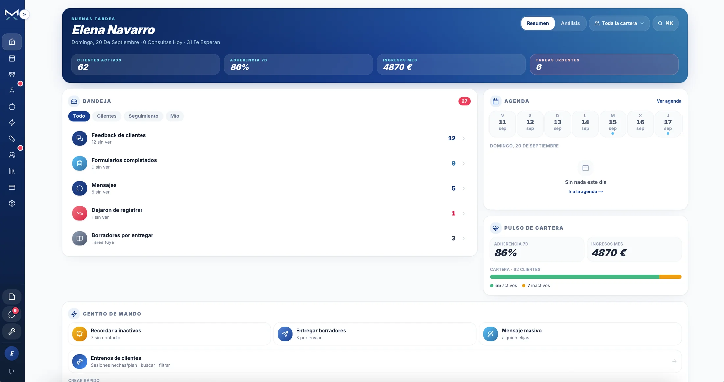The height and width of the screenshot is (382, 724).
Task: Click the logout icon at sidebar bottom
Action: click(x=12, y=371)
